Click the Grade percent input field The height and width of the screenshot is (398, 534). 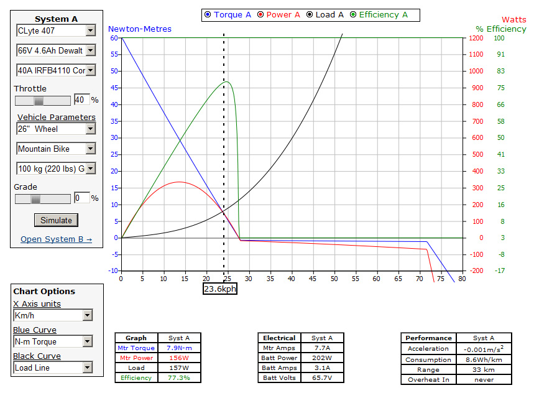[x=81, y=198]
